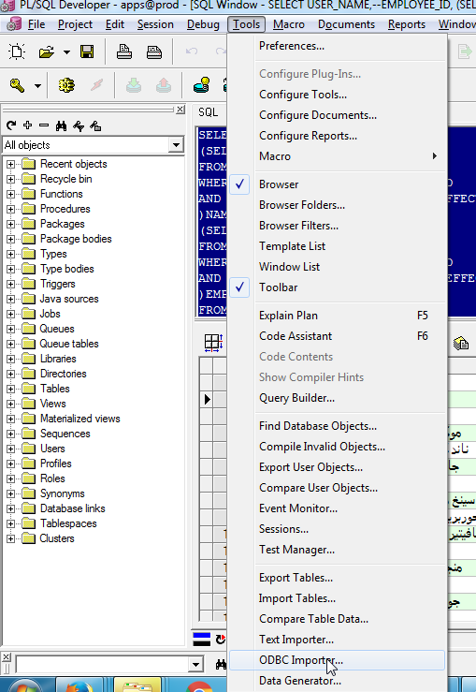Select the Procedures tree item

tap(65, 209)
